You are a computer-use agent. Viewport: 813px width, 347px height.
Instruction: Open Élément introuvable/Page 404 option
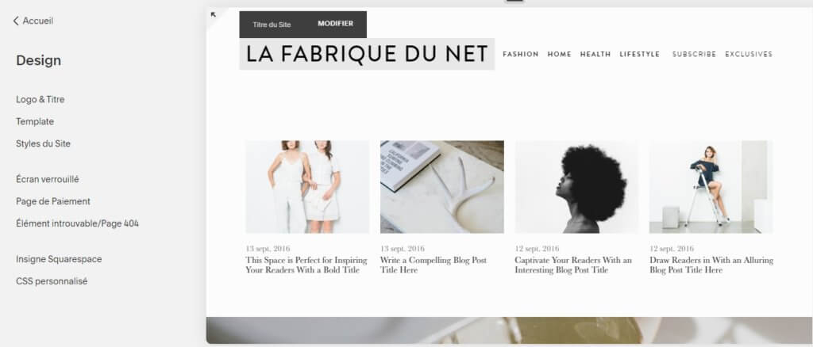point(77,224)
